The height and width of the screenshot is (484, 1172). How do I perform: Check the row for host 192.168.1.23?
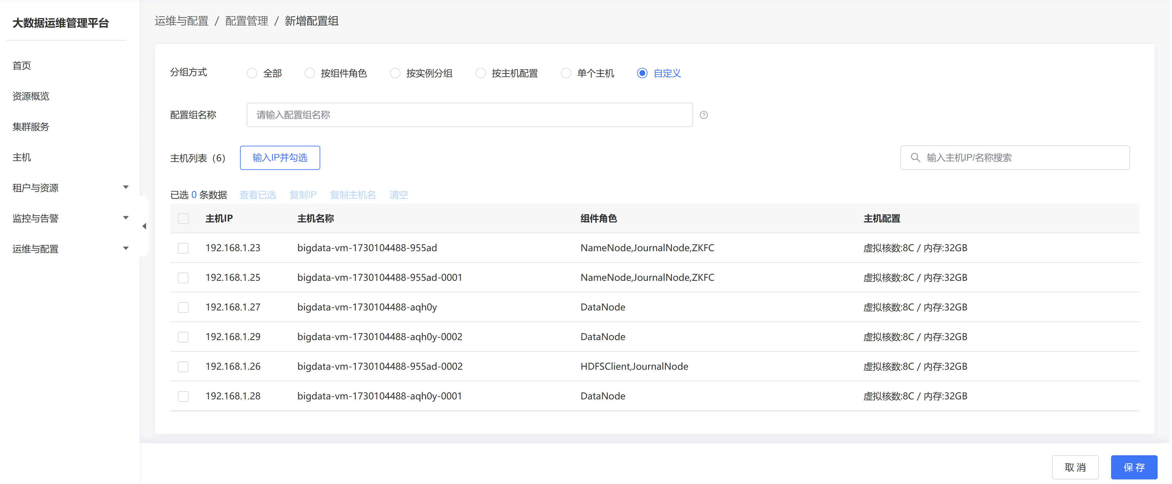coord(183,248)
